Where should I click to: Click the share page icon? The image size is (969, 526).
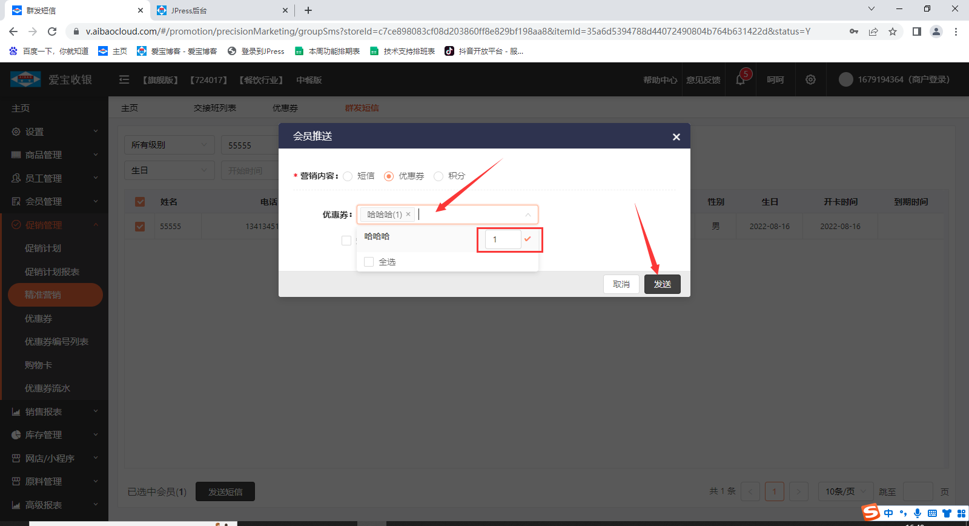873,32
